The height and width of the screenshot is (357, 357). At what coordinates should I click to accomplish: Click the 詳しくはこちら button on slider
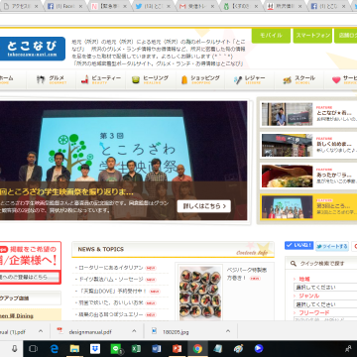(x=204, y=206)
